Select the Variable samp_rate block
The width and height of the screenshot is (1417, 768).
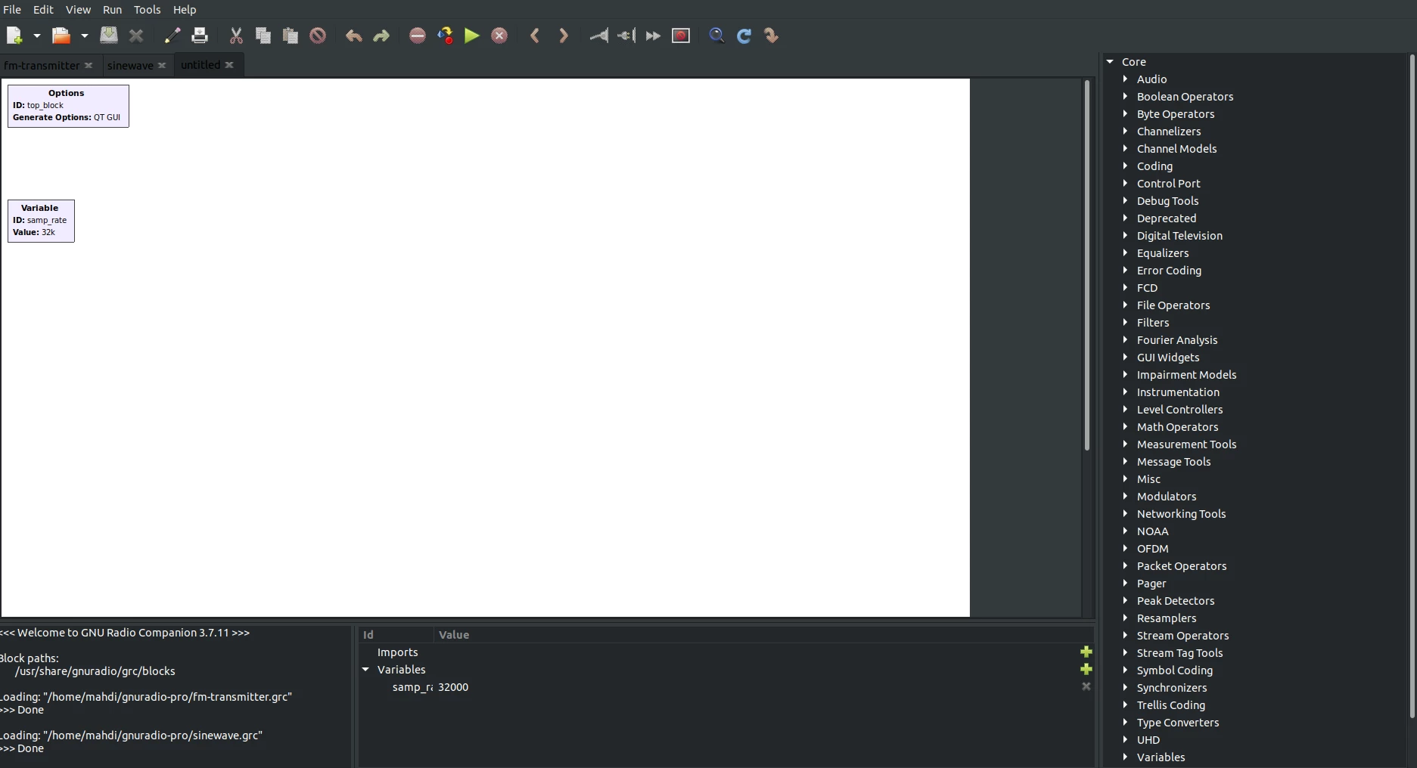(41, 221)
